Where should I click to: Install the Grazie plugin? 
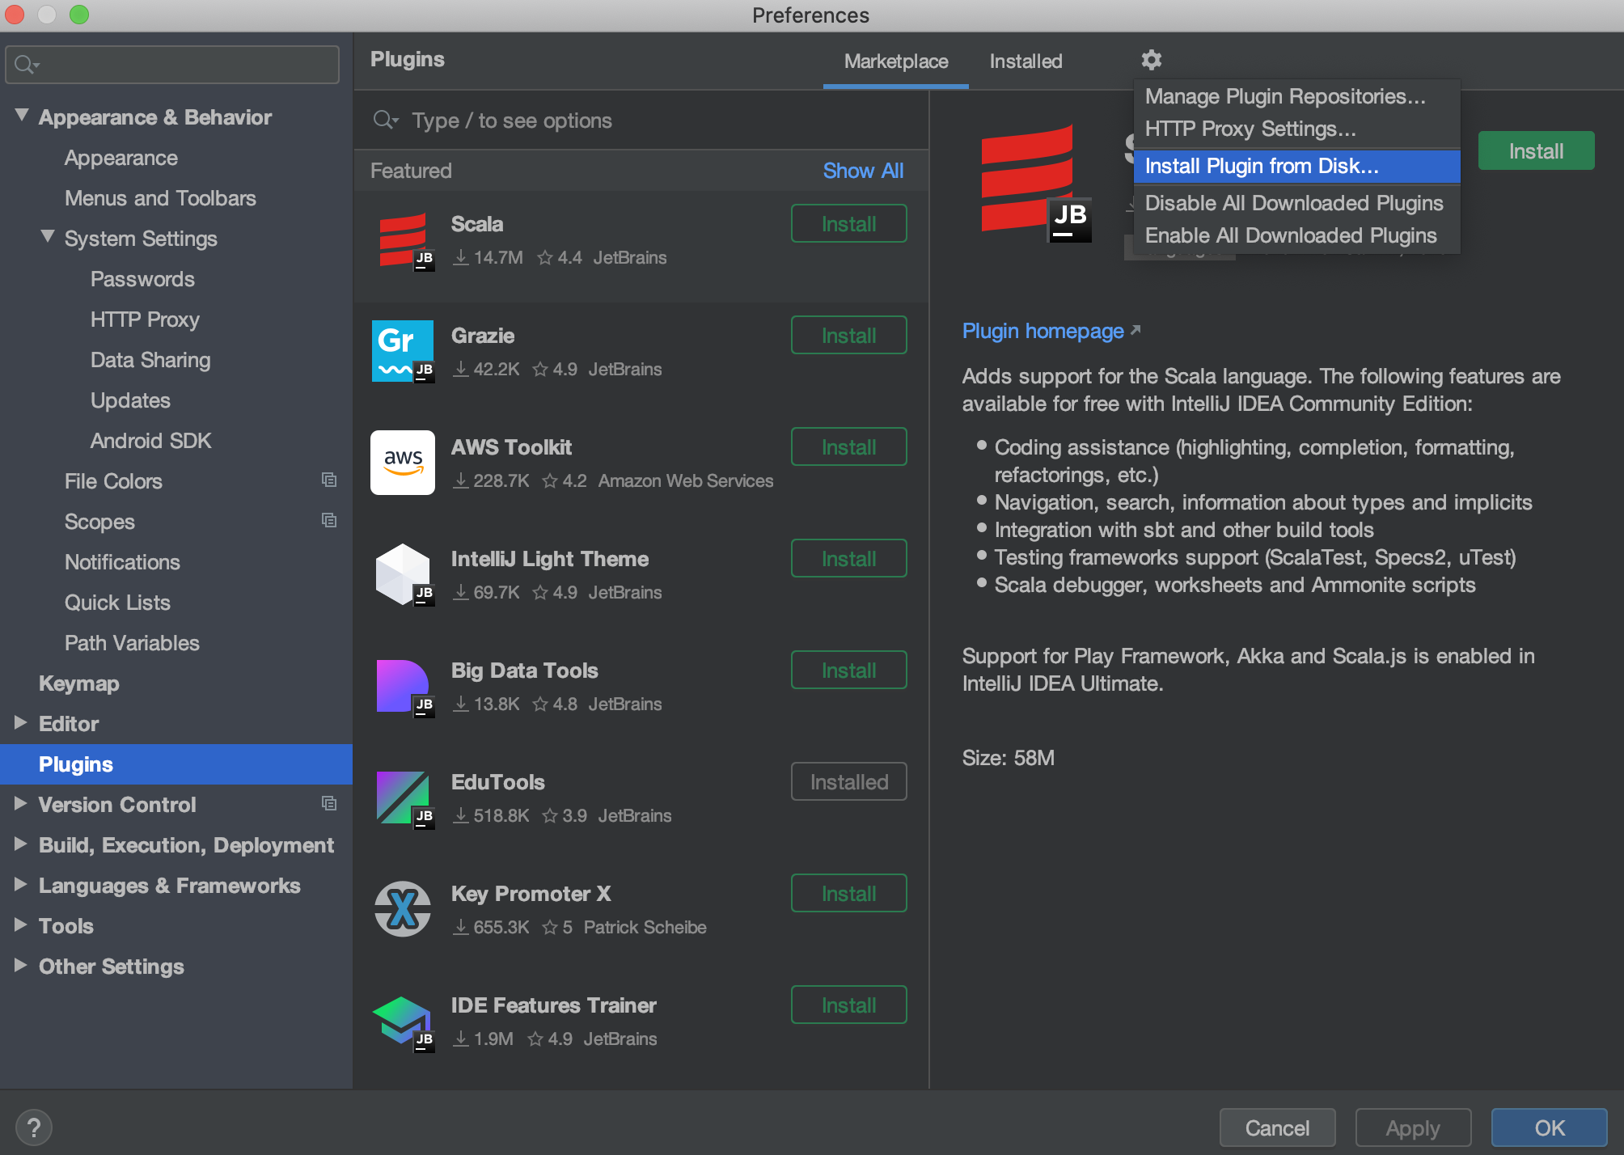click(849, 335)
